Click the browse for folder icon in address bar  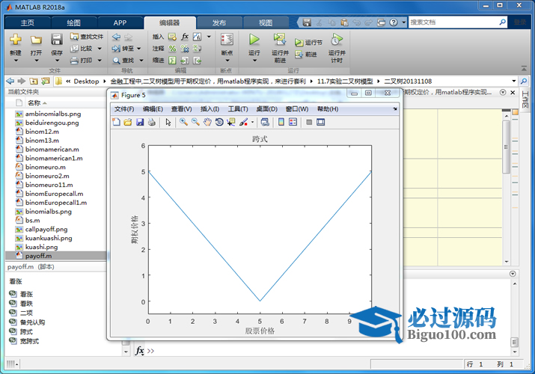point(46,81)
